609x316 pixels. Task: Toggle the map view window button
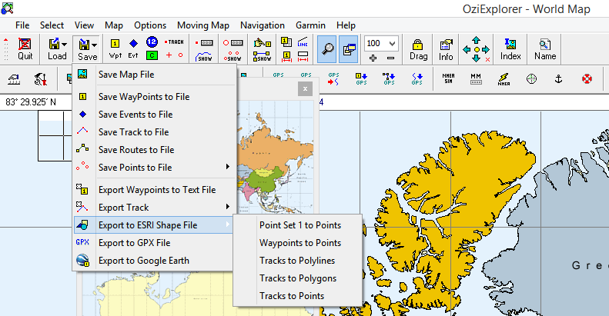[349, 49]
